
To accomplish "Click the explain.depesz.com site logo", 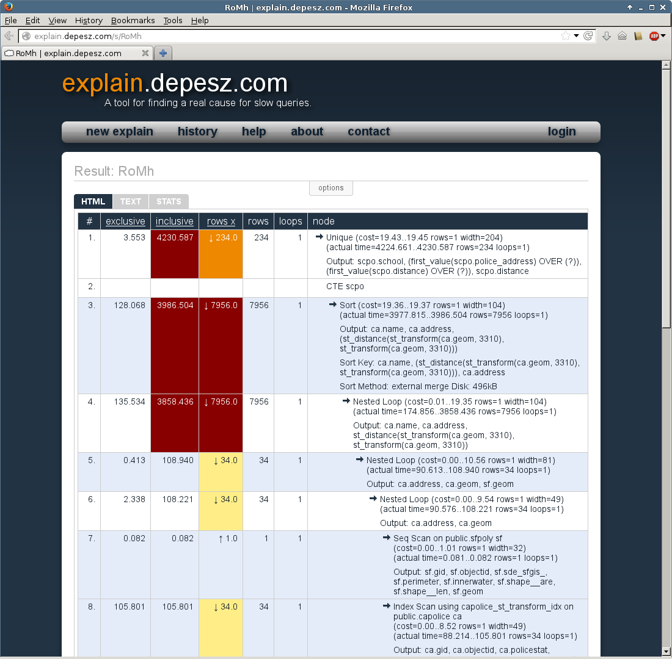I will click(175, 82).
